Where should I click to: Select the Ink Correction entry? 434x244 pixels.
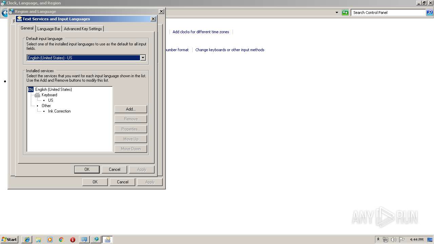click(x=59, y=111)
